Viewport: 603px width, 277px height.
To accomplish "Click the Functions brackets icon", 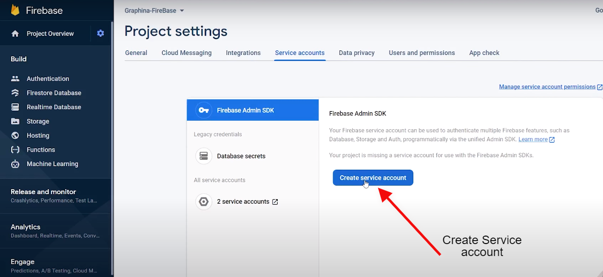I will 15,150.
